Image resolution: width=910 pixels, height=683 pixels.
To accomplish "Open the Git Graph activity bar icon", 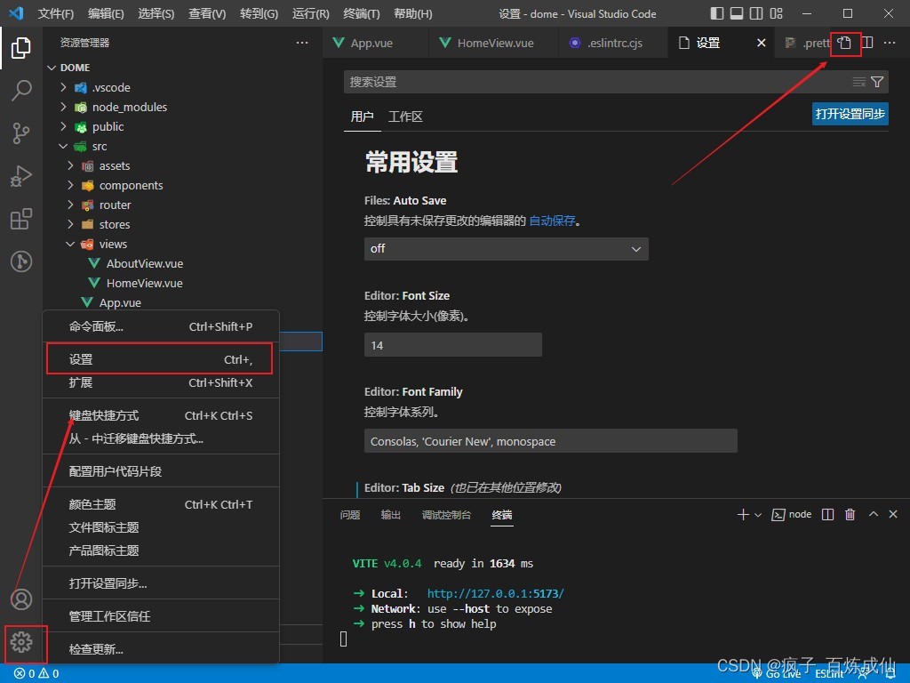I will click(x=21, y=261).
